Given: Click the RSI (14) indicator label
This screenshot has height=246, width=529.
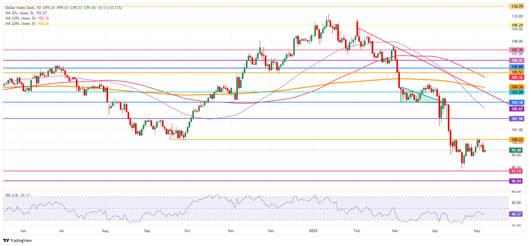Looking at the screenshot, I should pos(12,195).
